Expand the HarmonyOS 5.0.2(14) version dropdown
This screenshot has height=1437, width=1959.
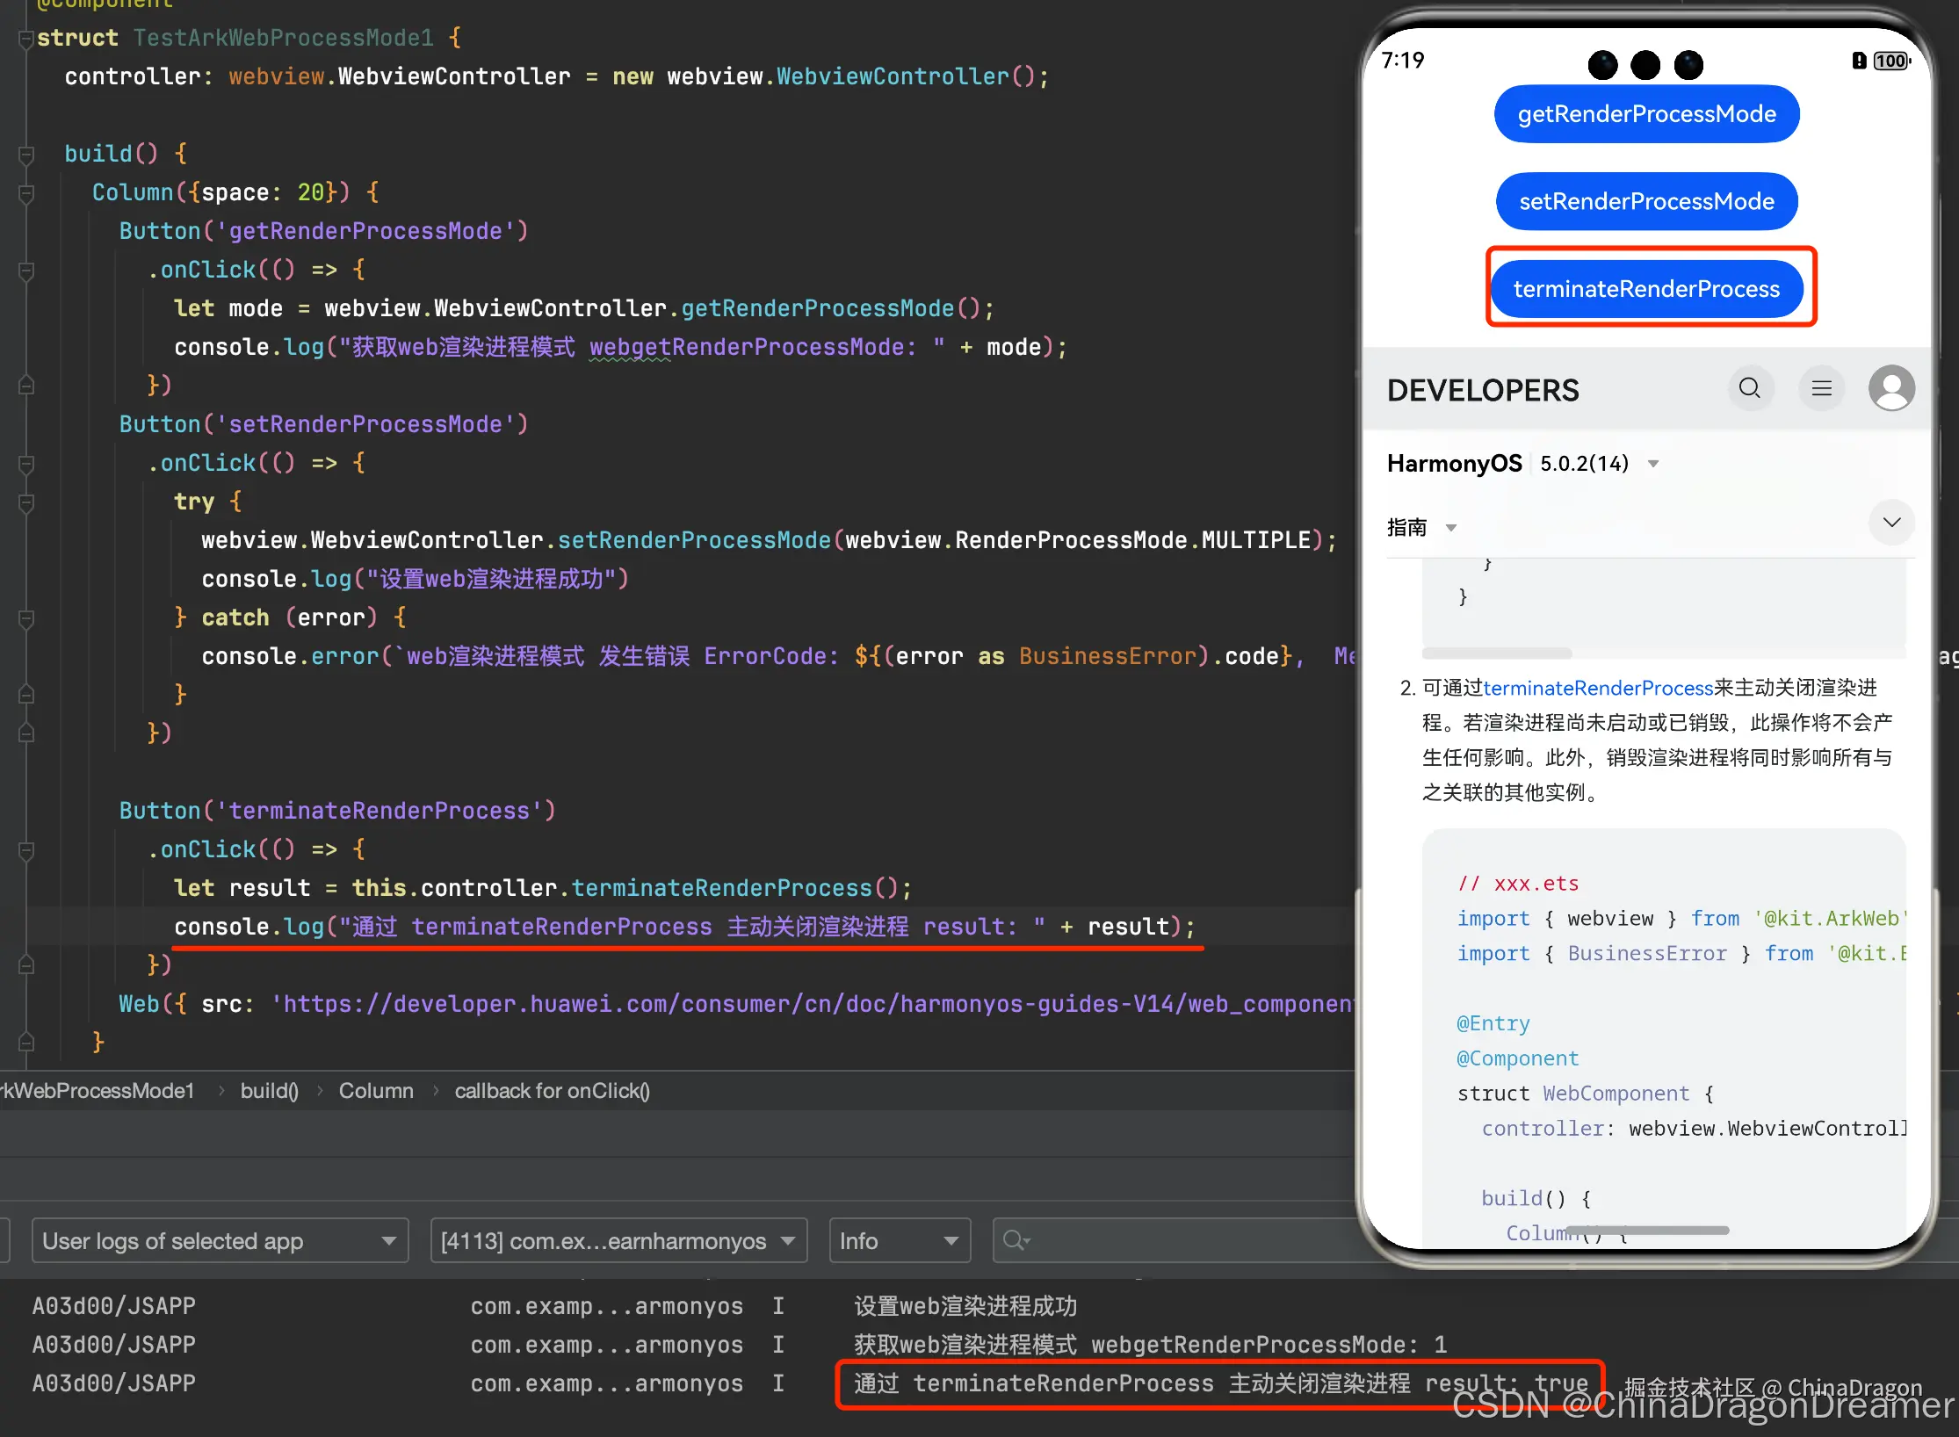(x=1653, y=464)
